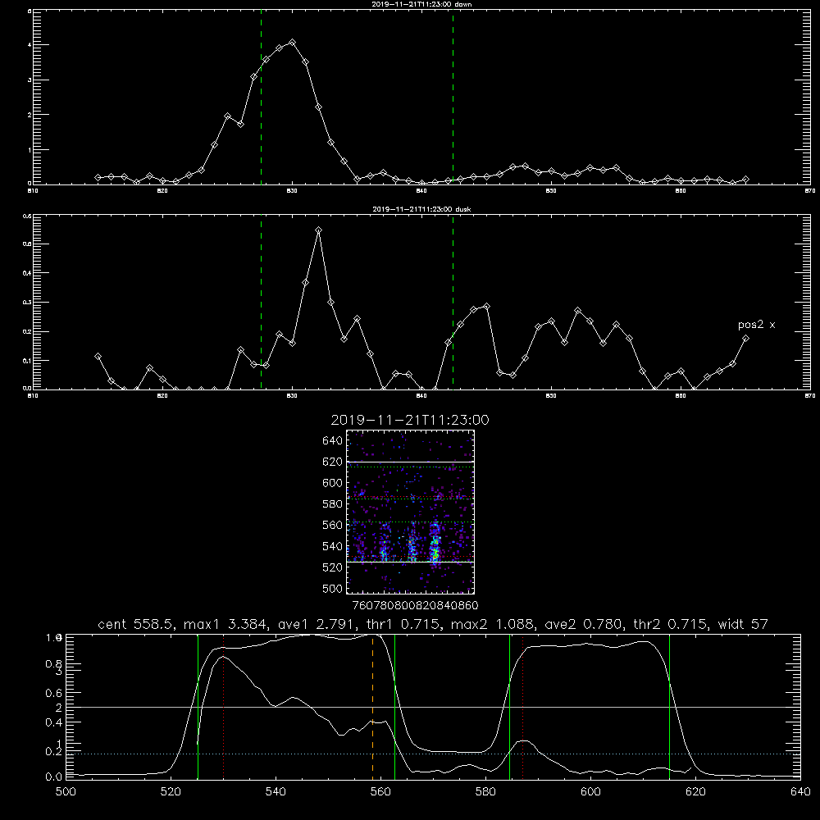Click the orange dashed centroid line in bottom plot
Image resolution: width=820 pixels, height=820 pixels.
point(373,707)
